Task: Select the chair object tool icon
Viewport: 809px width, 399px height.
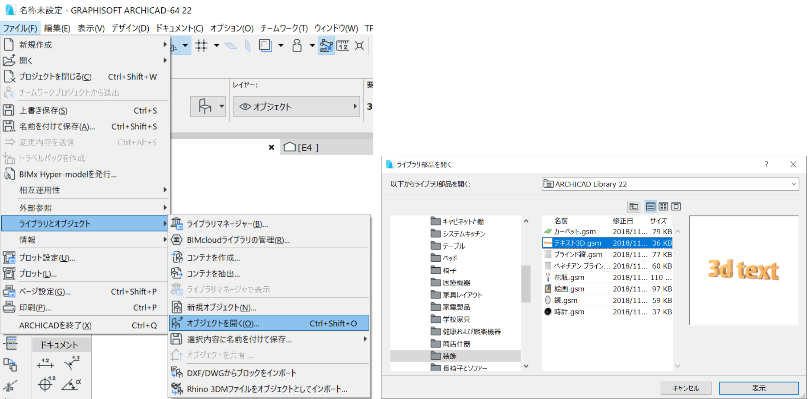Action: [205, 106]
